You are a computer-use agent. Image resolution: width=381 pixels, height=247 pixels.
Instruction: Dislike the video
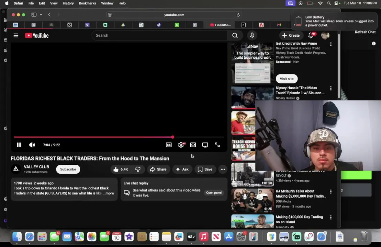click(138, 169)
